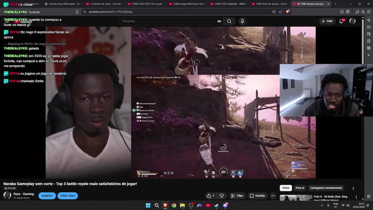The height and width of the screenshot is (210, 373).
Task: Open Discord from taskbar
Action: (225, 205)
